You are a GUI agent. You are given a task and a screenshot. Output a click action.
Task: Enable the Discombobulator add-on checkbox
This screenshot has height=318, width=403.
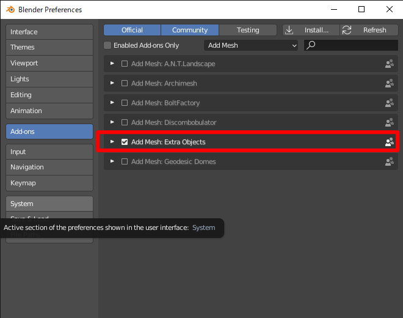click(125, 122)
